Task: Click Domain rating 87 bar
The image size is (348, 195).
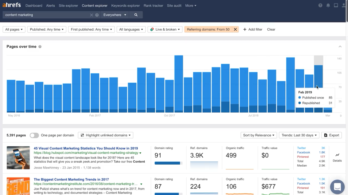Action: tap(168, 194)
